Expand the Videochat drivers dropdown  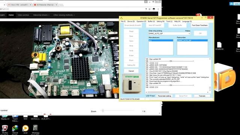click(41, 15)
